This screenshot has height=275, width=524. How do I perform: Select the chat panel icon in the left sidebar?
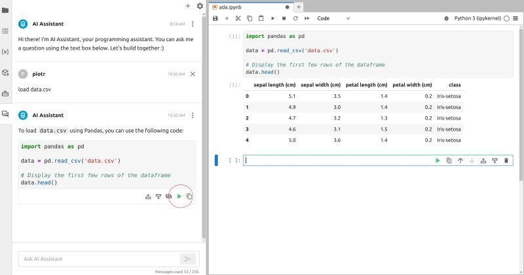[5, 114]
